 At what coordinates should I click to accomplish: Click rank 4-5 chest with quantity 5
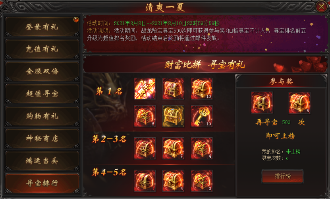[x=173, y=181]
